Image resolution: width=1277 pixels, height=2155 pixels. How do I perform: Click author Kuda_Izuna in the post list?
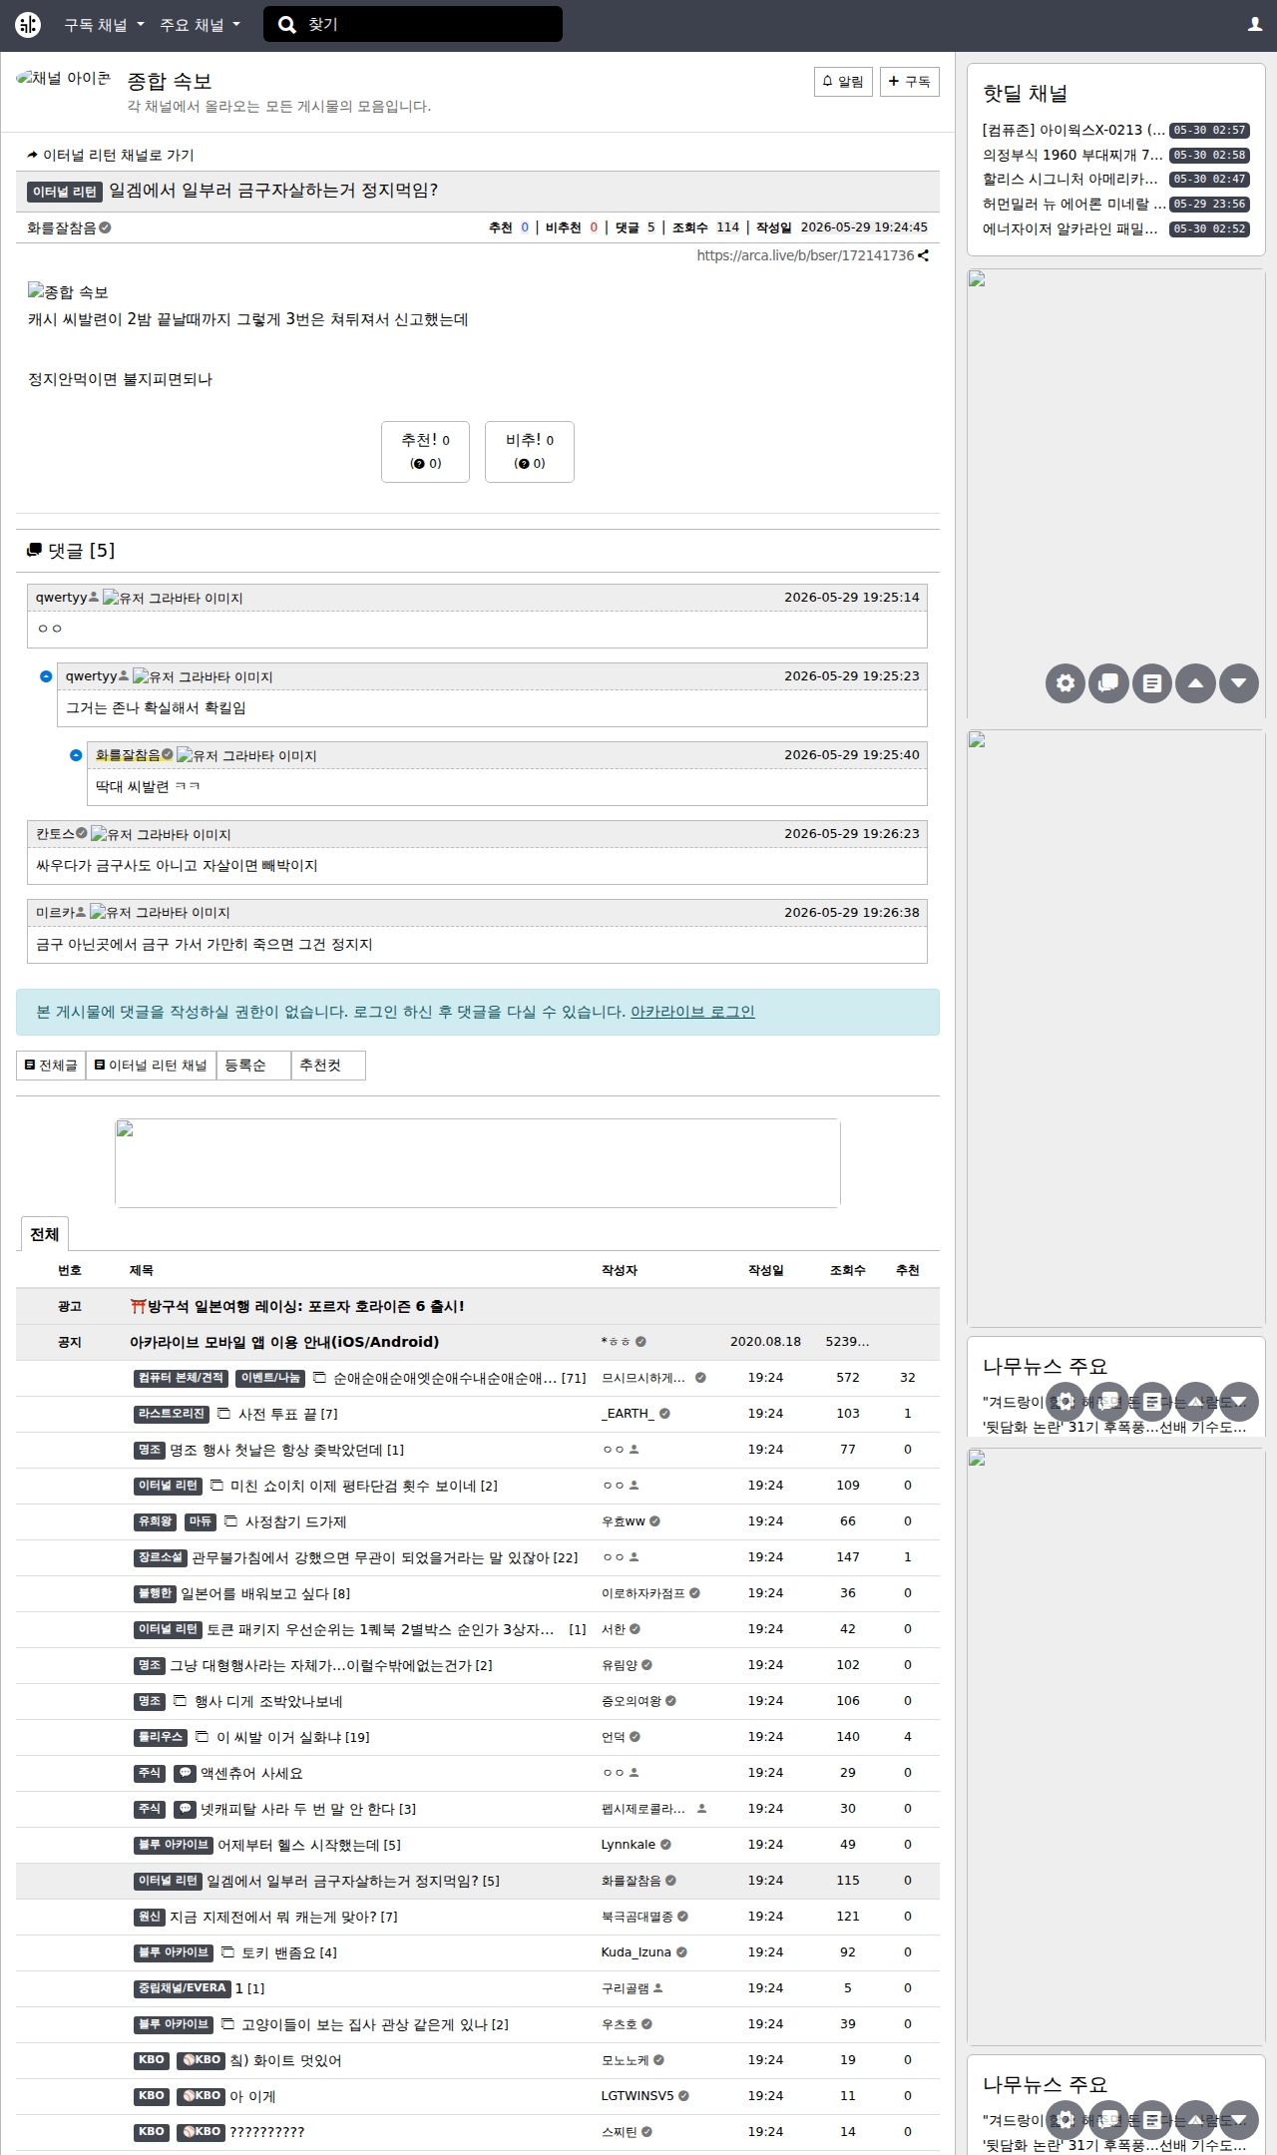click(x=637, y=1953)
